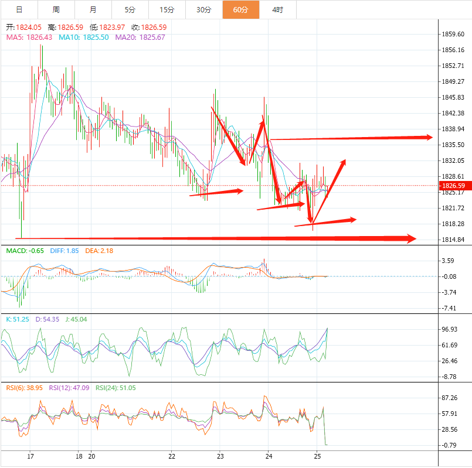The width and height of the screenshot is (472, 468).
Task: Click the RSI(12): 47.09 label
Action: (x=69, y=388)
